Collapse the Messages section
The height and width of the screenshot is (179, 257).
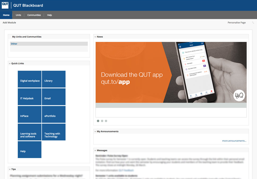tap(95, 150)
